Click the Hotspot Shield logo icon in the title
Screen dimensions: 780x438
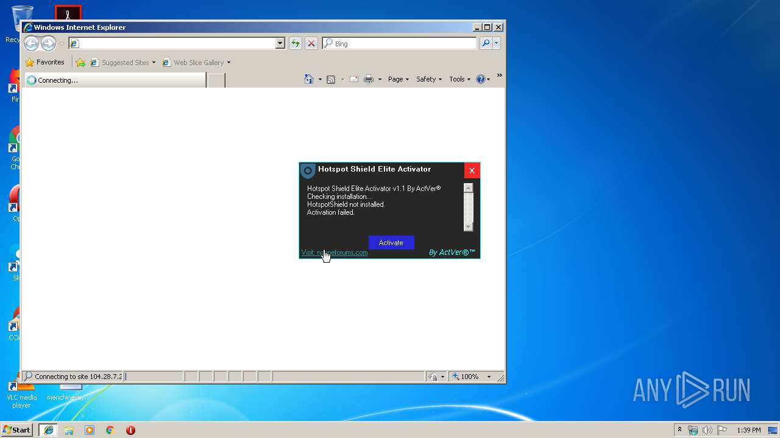coord(308,171)
